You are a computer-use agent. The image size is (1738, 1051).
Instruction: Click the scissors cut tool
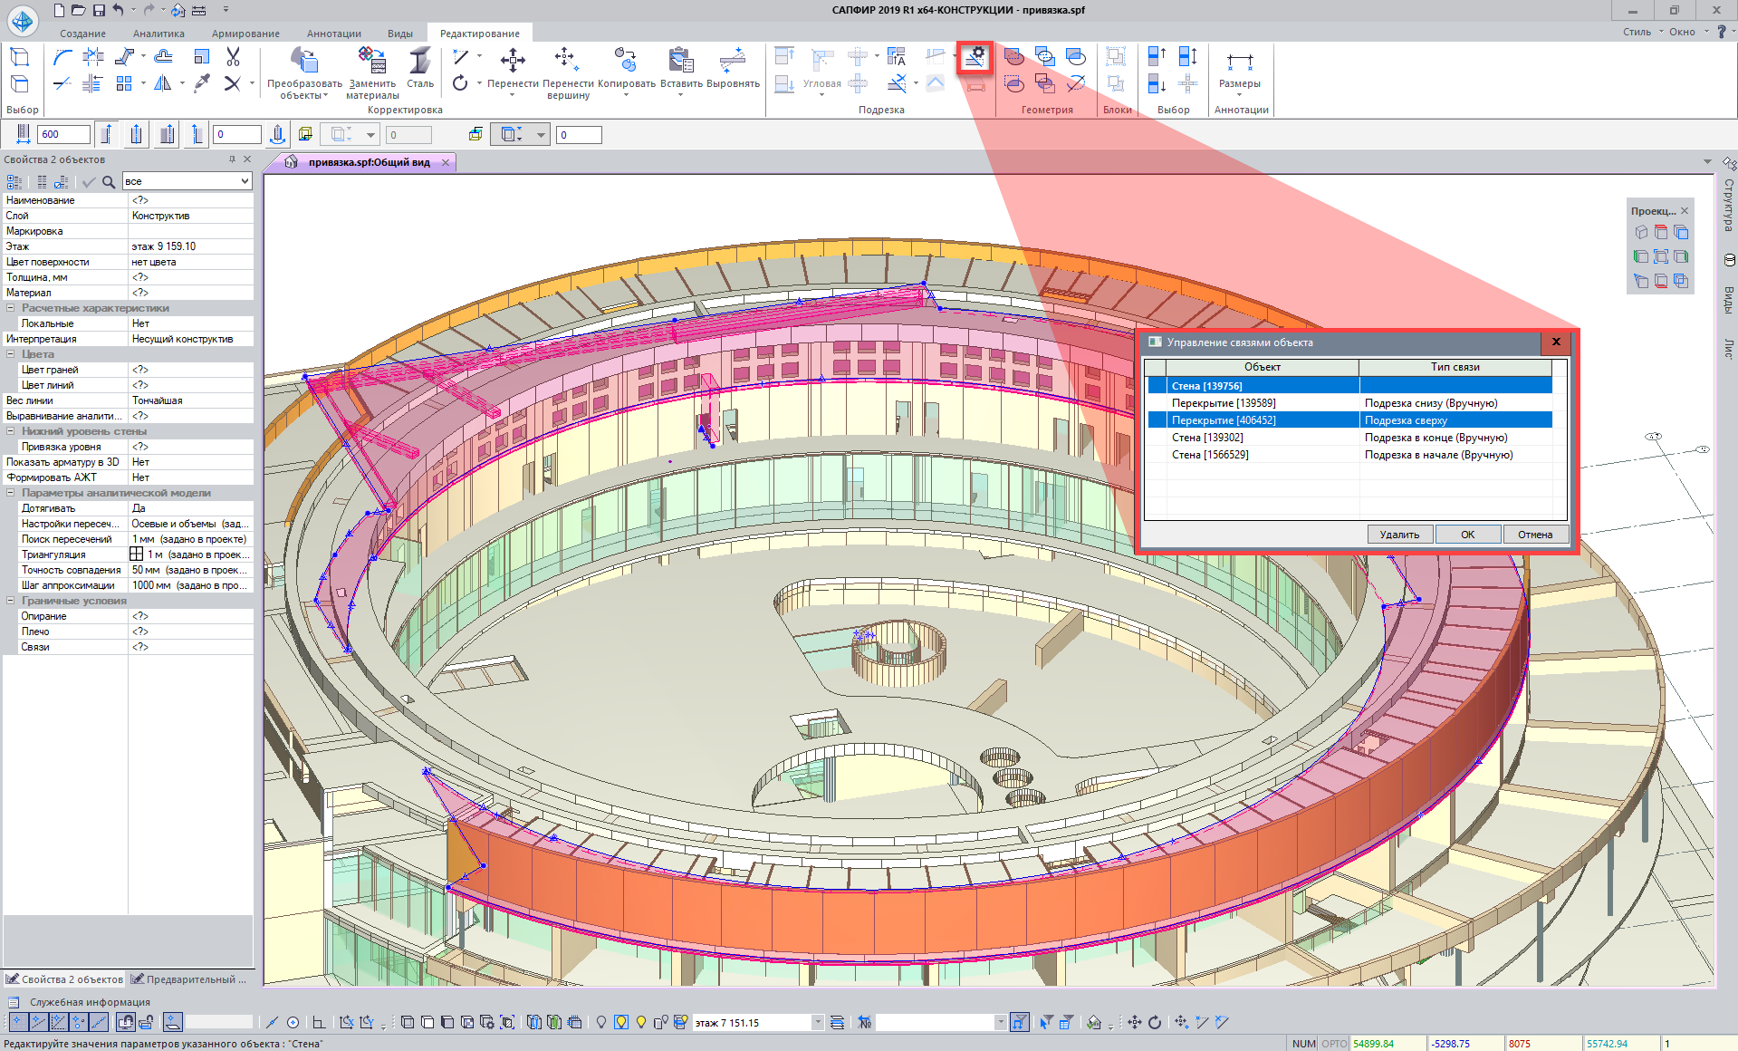(233, 57)
